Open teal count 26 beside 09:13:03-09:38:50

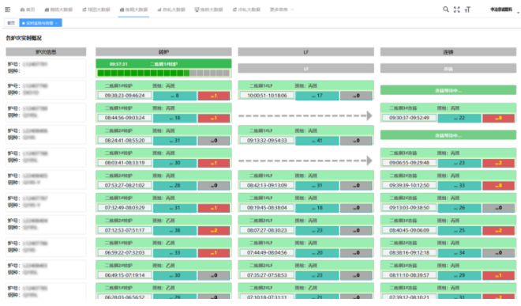(x=459, y=208)
